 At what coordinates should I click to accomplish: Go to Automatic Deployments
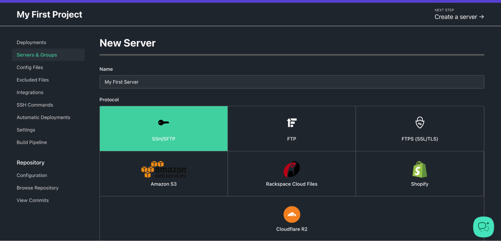click(x=43, y=117)
